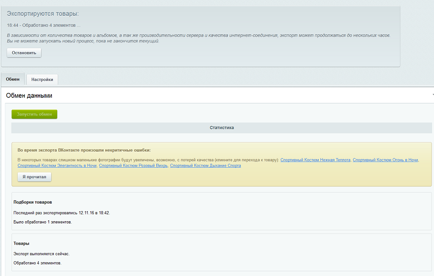Click the Экспортируются товары status heading
This screenshot has width=434, height=276.
(42, 14)
